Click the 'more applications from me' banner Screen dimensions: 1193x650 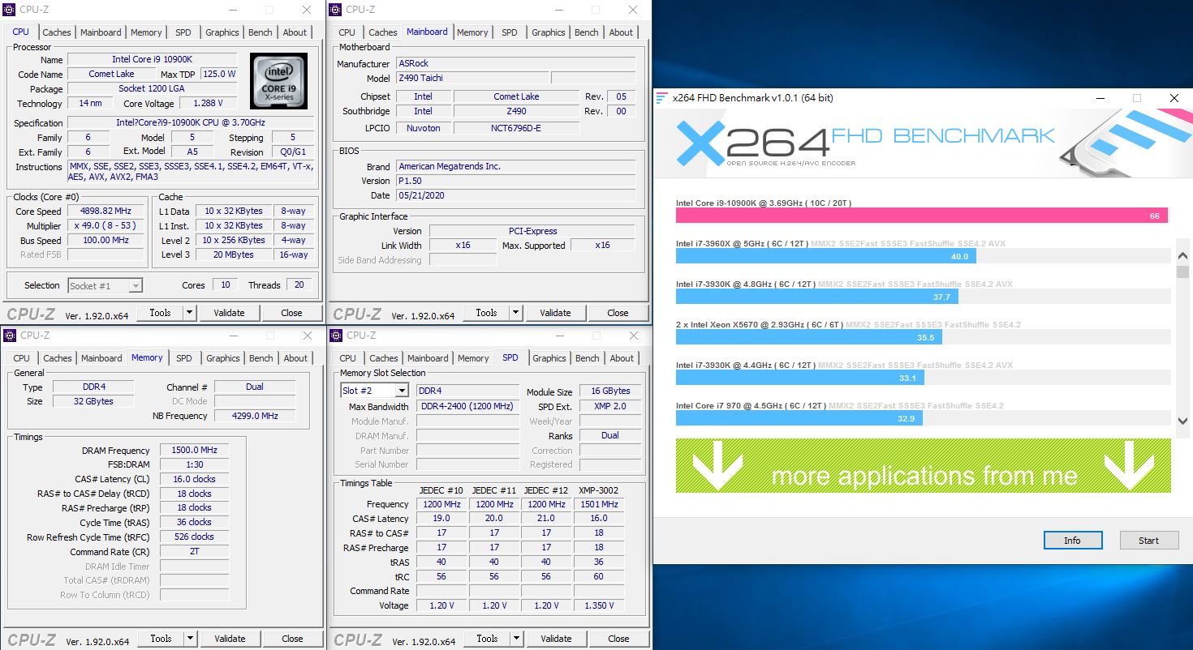coord(924,466)
